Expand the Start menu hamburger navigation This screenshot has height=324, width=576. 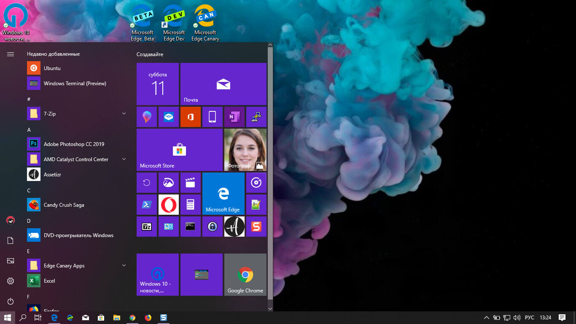point(11,54)
